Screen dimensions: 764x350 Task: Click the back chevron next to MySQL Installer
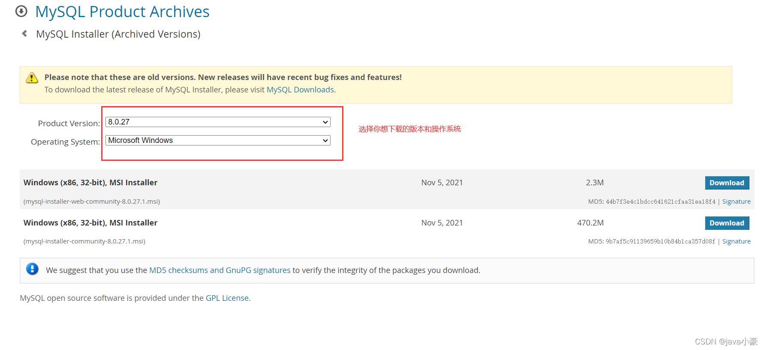click(x=25, y=33)
